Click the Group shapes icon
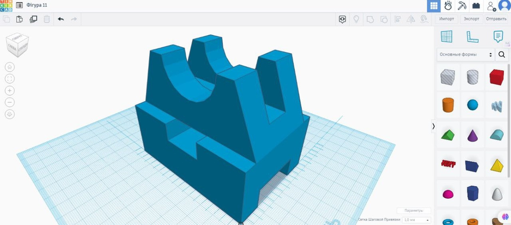Image resolution: width=511 pixels, height=225 pixels. 370,19
